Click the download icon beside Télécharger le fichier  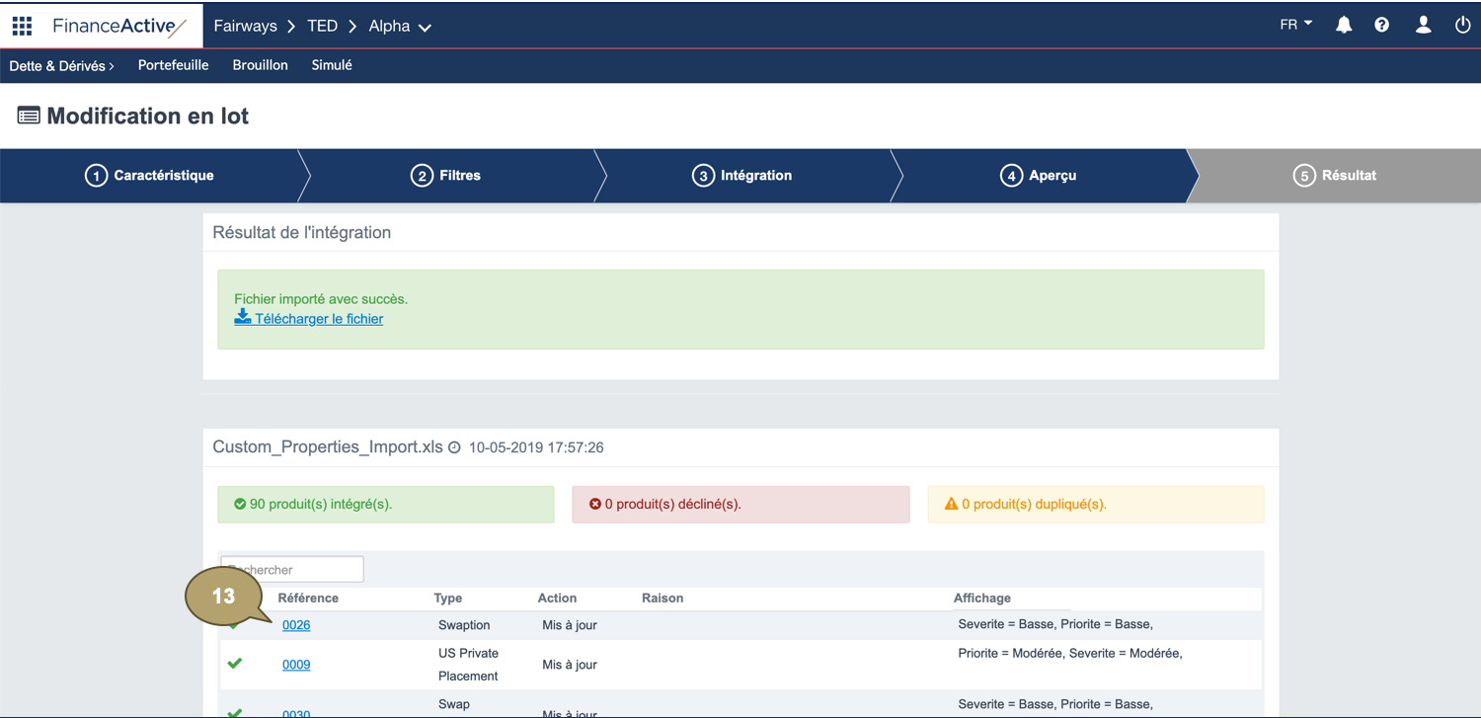click(243, 317)
